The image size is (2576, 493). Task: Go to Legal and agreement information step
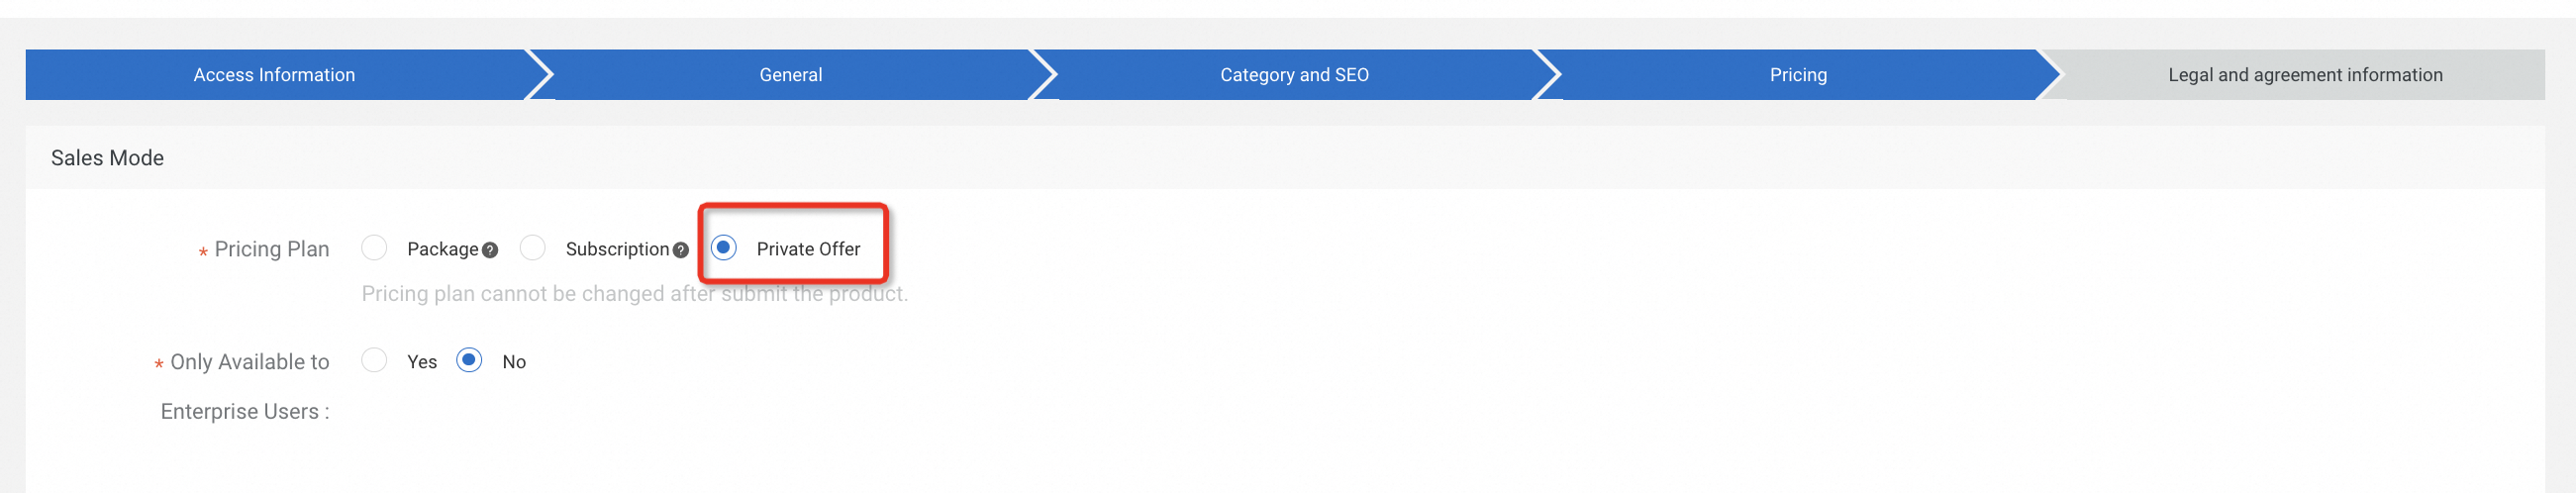coord(2304,75)
